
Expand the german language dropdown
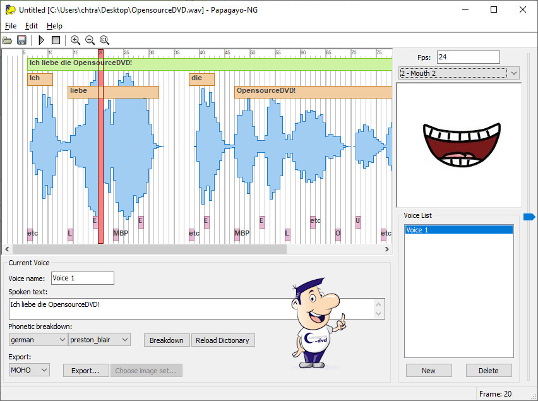[x=38, y=340]
